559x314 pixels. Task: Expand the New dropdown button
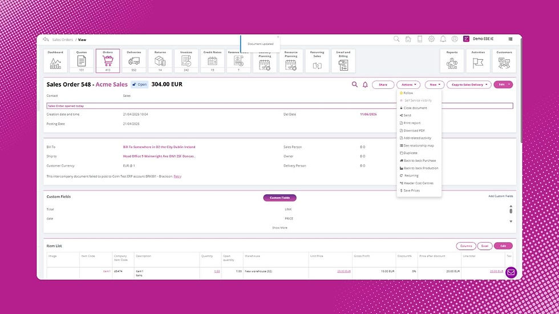pos(435,85)
